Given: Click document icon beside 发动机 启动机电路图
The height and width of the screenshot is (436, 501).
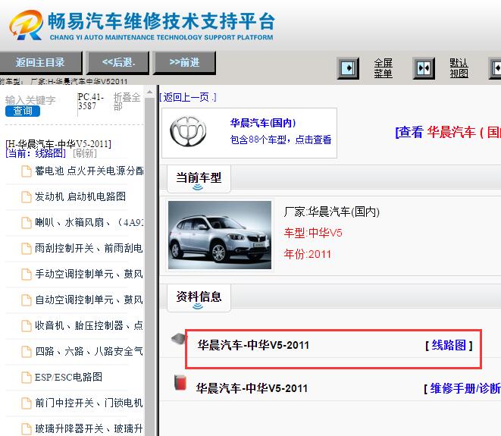Looking at the screenshot, I should 27,197.
